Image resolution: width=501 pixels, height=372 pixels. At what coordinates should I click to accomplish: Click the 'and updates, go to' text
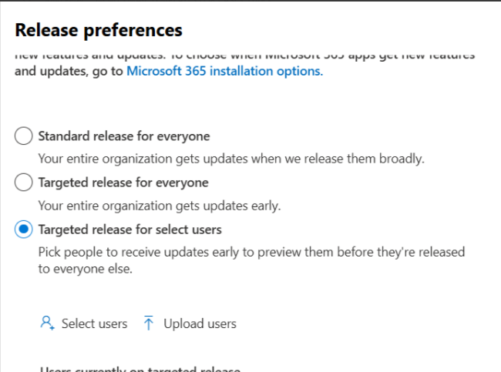69,71
